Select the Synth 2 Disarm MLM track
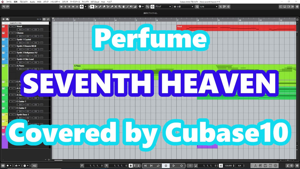Viewport: 300px width, 169px height. 26,46
